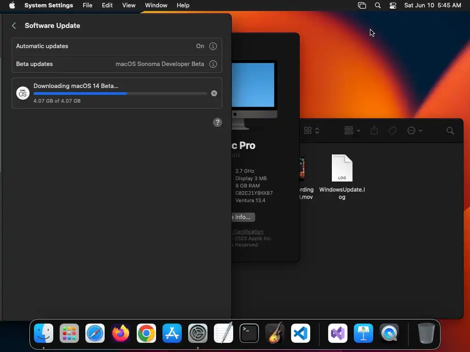Screen dimensions: 470x352
Task: Click System Settings icon in Dock
Action: point(198,333)
